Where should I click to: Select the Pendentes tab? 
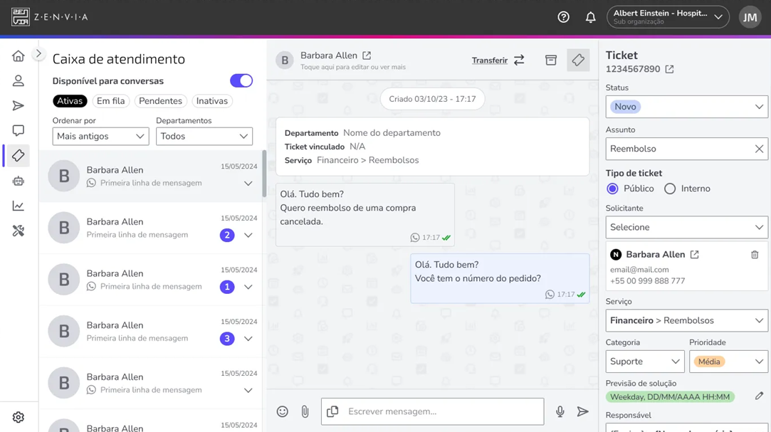pyautogui.click(x=160, y=101)
